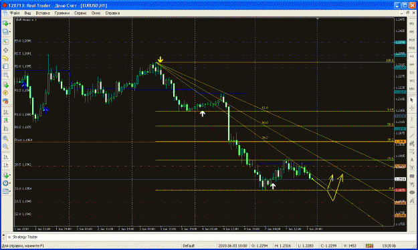The image size is (418, 250).
Task: Open the Файл menu
Action: pyautogui.click(x=15, y=13)
